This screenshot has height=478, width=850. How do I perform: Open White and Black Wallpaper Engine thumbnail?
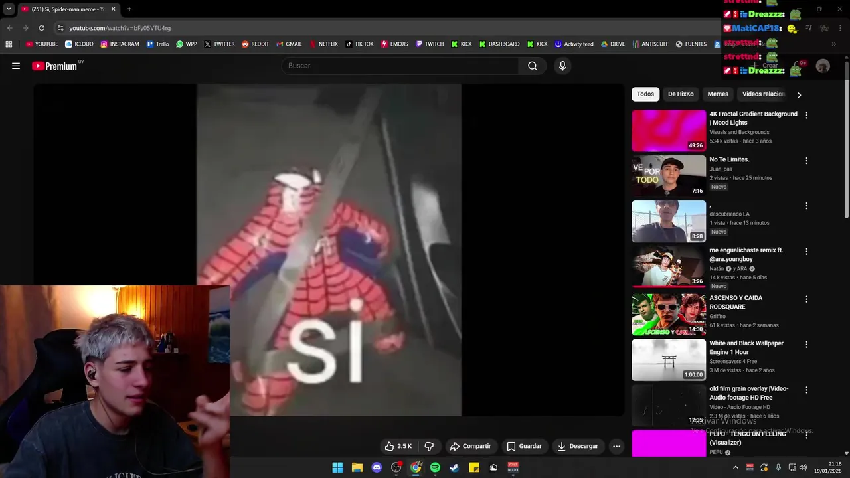pos(669,360)
